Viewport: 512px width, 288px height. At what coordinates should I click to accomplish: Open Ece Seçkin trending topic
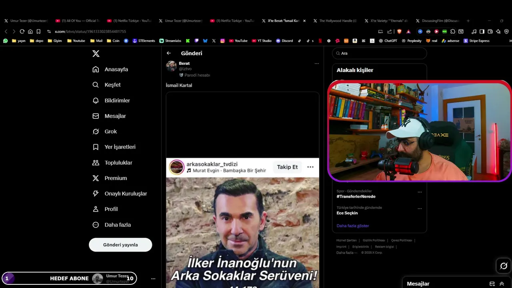click(347, 213)
